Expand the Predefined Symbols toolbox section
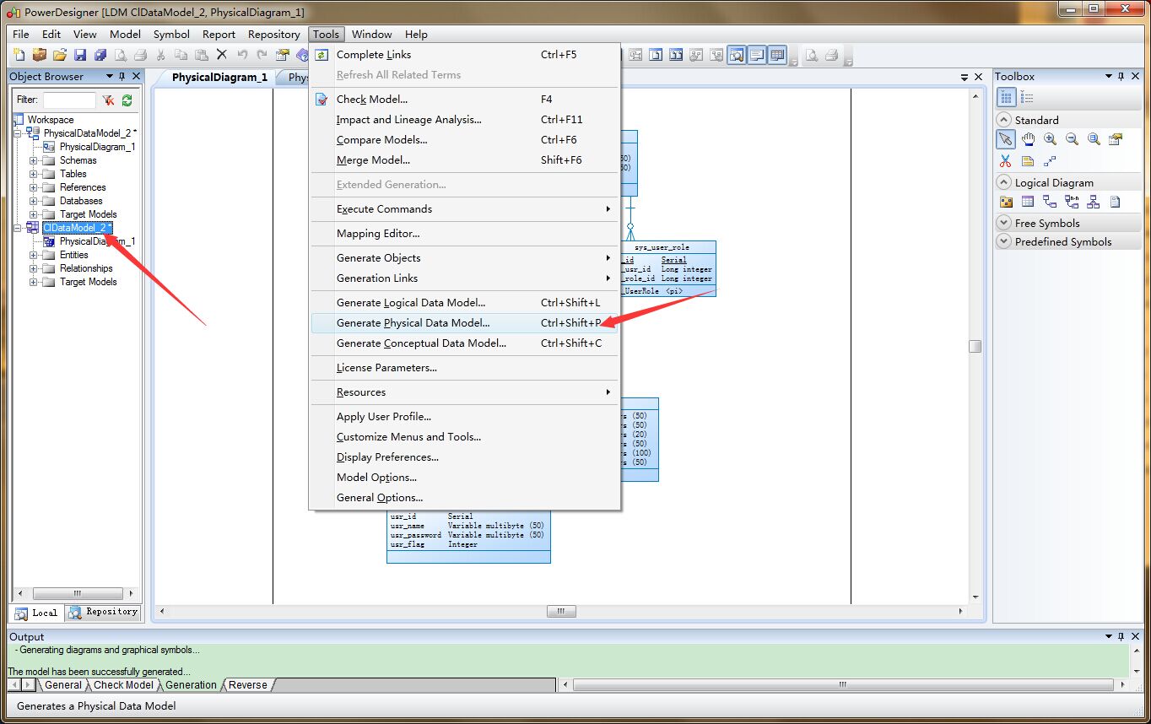Screen dimensions: 1151x724 (x=1004, y=241)
